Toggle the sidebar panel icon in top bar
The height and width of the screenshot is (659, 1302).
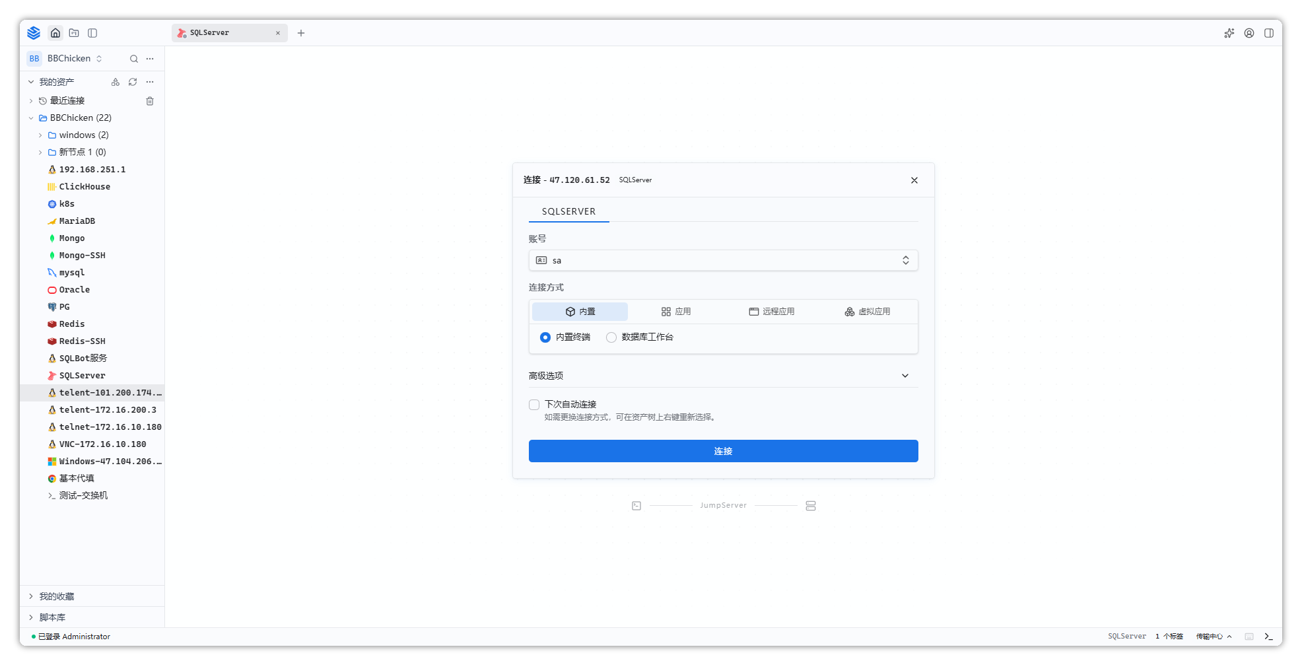tap(92, 33)
